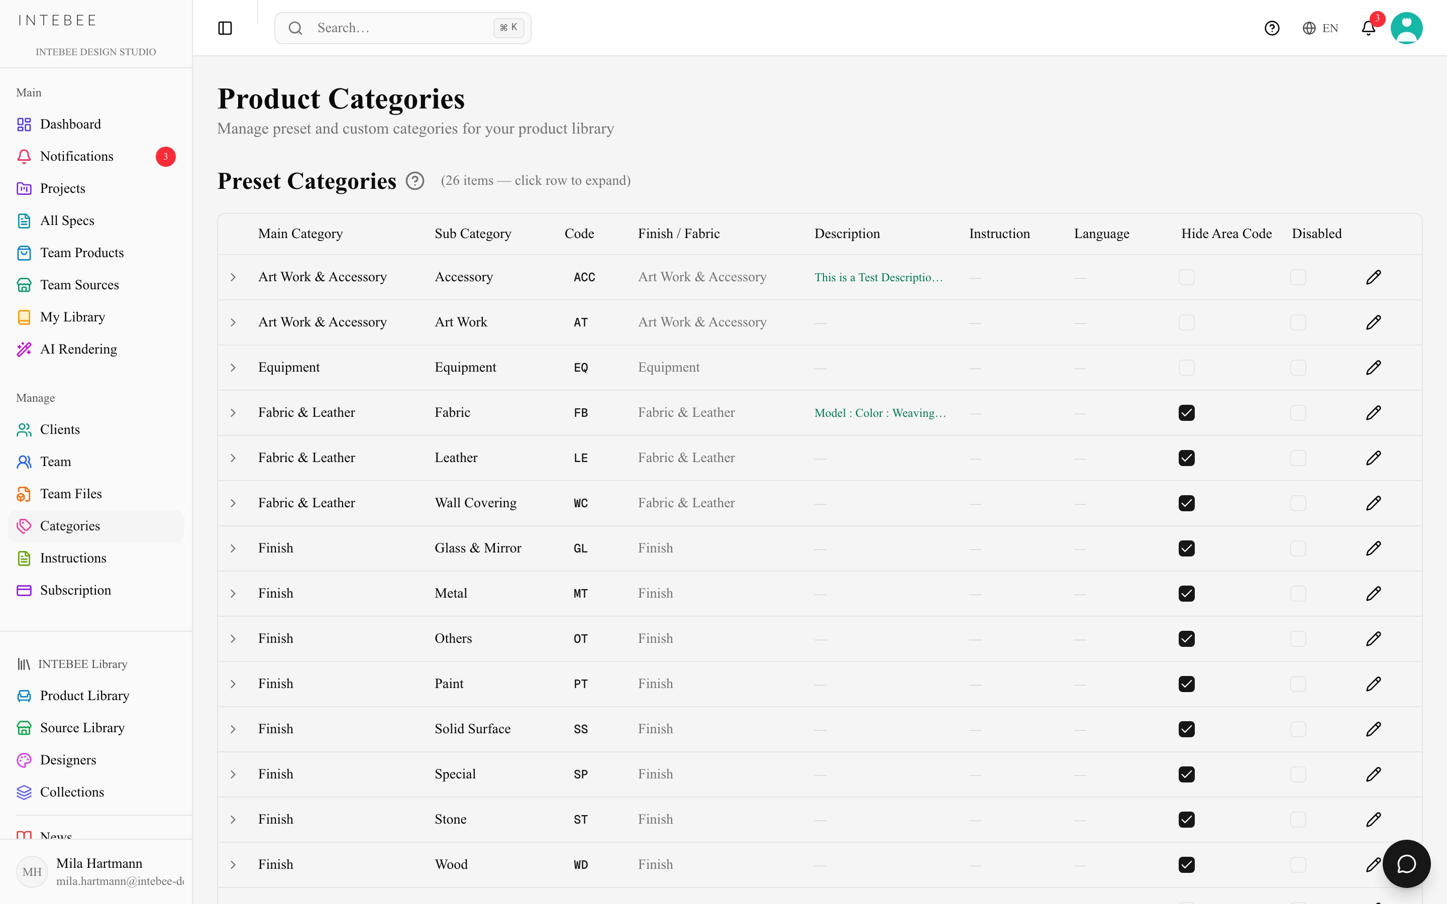Edit the Equipment row with pencil icon
Screen dimensions: 1447x904
(1374, 367)
